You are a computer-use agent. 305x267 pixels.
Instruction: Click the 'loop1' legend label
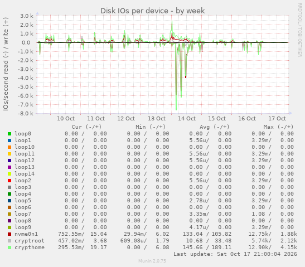coord(23,140)
